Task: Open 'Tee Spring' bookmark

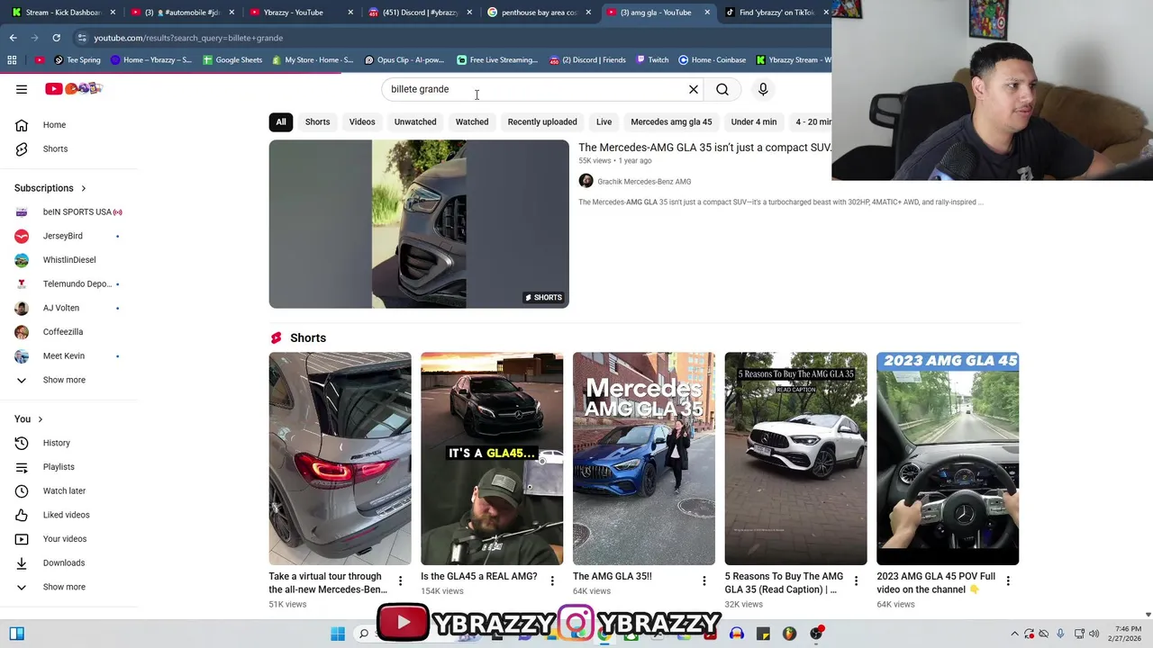Action: (x=77, y=60)
